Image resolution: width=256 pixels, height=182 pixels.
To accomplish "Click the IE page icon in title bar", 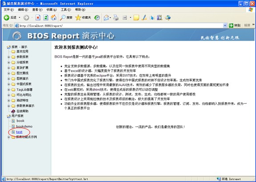I will click(4, 4).
